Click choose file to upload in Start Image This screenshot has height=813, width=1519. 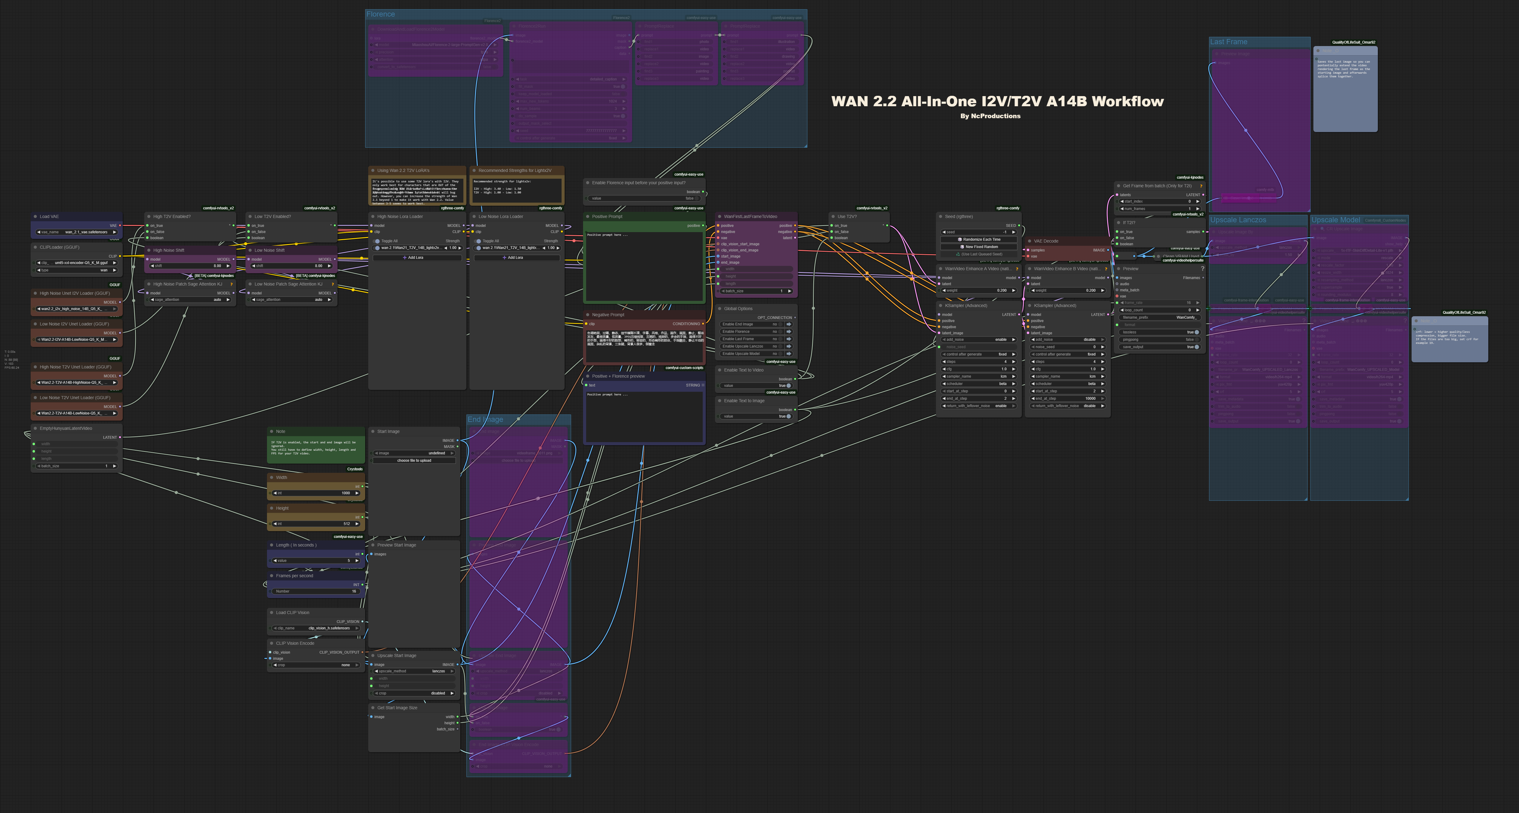tap(414, 461)
